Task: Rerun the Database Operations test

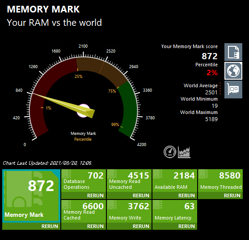Action: (95, 195)
